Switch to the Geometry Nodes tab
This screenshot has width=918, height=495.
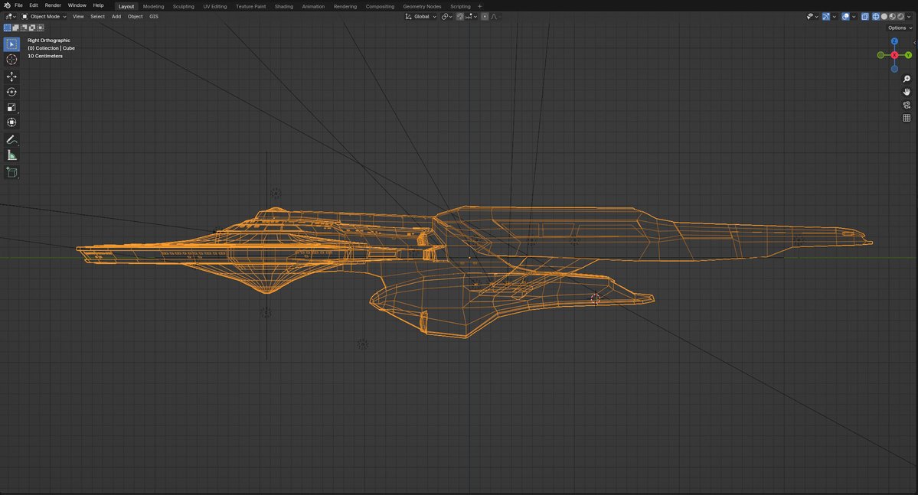(422, 6)
